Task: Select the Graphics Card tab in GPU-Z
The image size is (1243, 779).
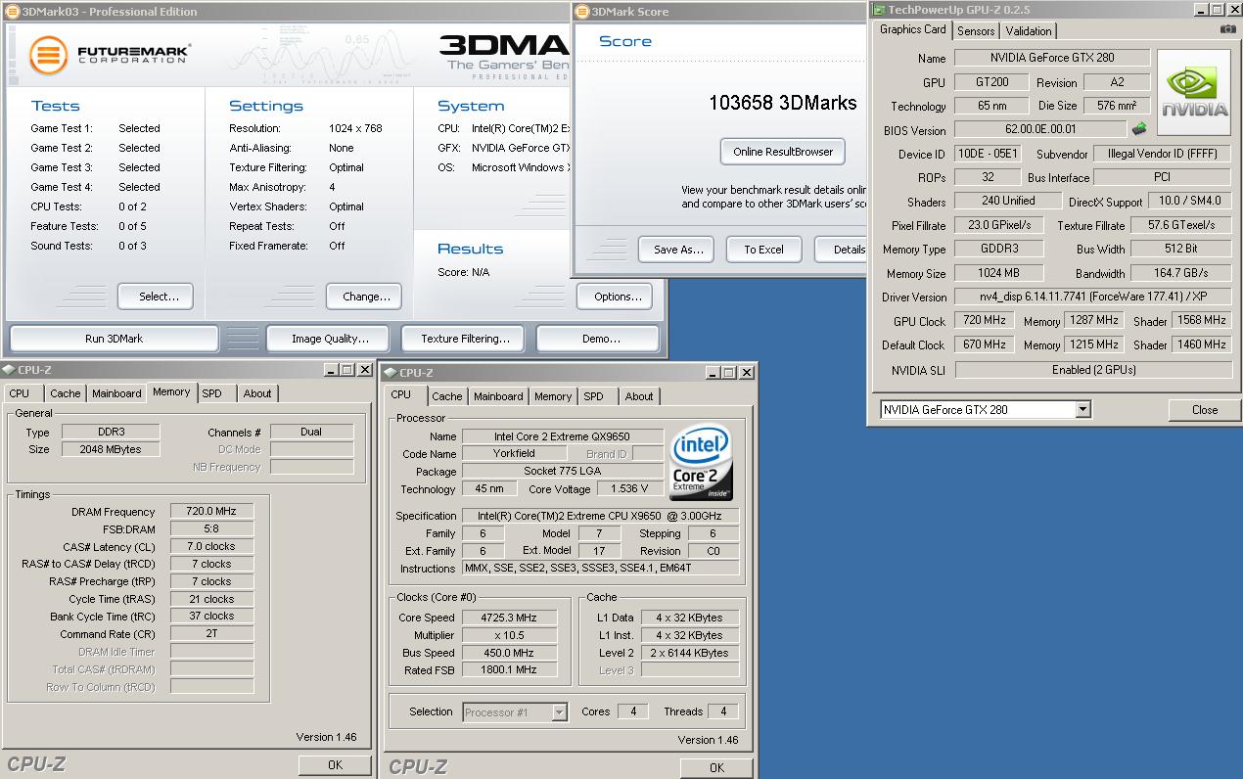Action: click(x=912, y=29)
